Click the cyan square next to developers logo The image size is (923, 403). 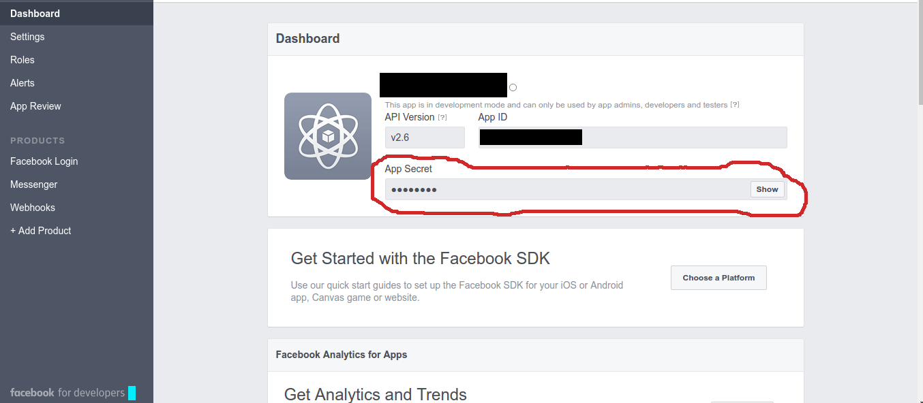click(x=134, y=392)
